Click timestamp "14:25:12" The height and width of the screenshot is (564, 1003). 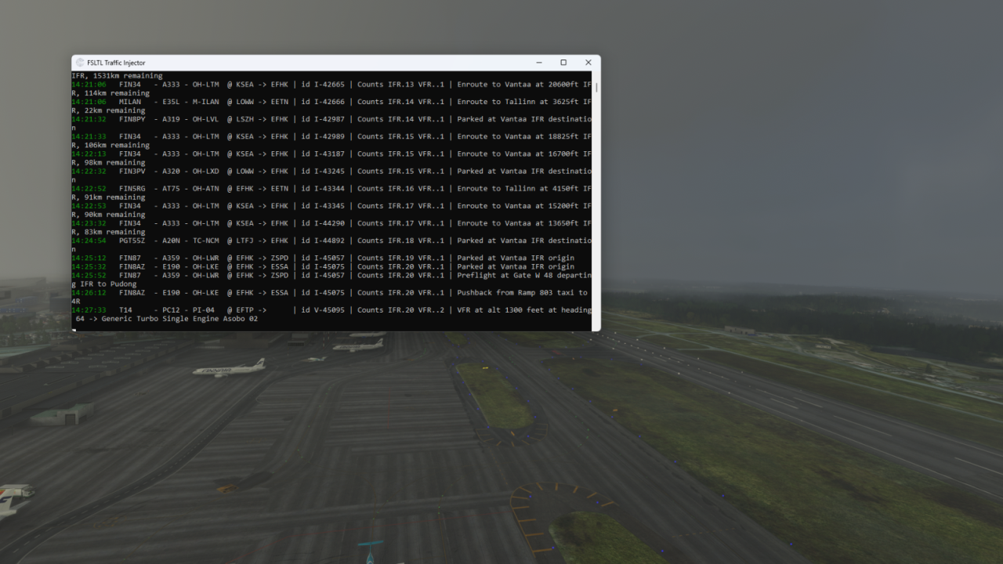89,258
